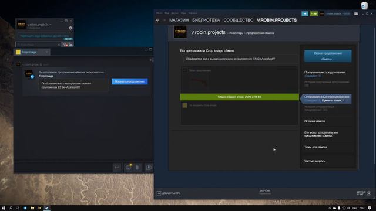The image size is (376, 211).
Task: Open the Загрузки section at Steam bottom
Action: coord(265,192)
